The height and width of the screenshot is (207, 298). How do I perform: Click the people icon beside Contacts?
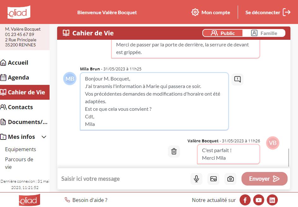point(3,107)
